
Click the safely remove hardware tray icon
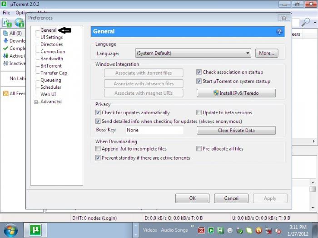pos(239,230)
